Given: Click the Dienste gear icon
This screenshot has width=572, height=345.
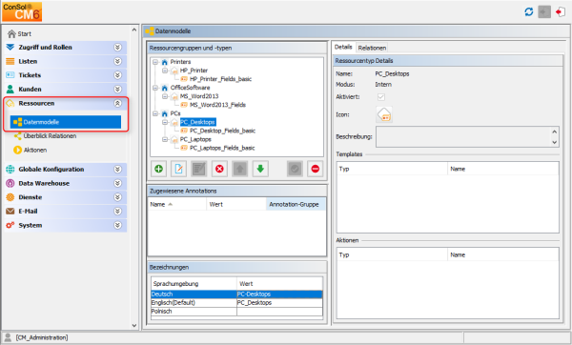Looking at the screenshot, I should pos(10,197).
